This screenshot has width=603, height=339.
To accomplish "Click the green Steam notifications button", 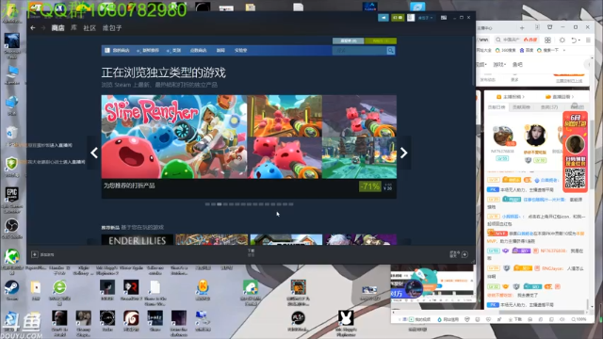I will (x=398, y=18).
